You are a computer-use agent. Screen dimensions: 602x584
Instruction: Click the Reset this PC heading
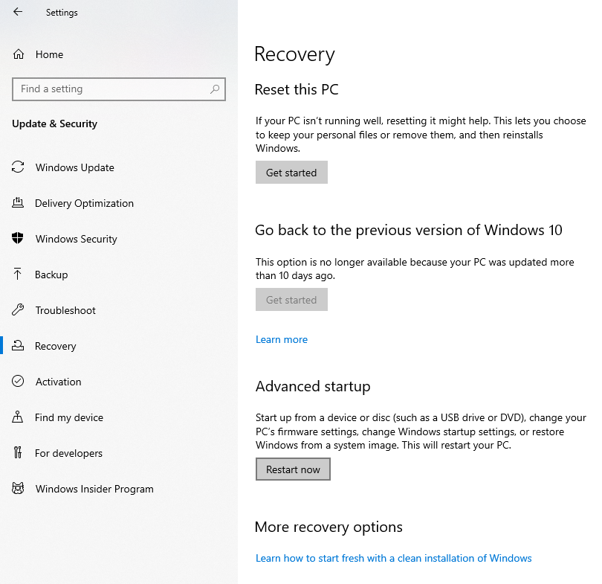297,89
